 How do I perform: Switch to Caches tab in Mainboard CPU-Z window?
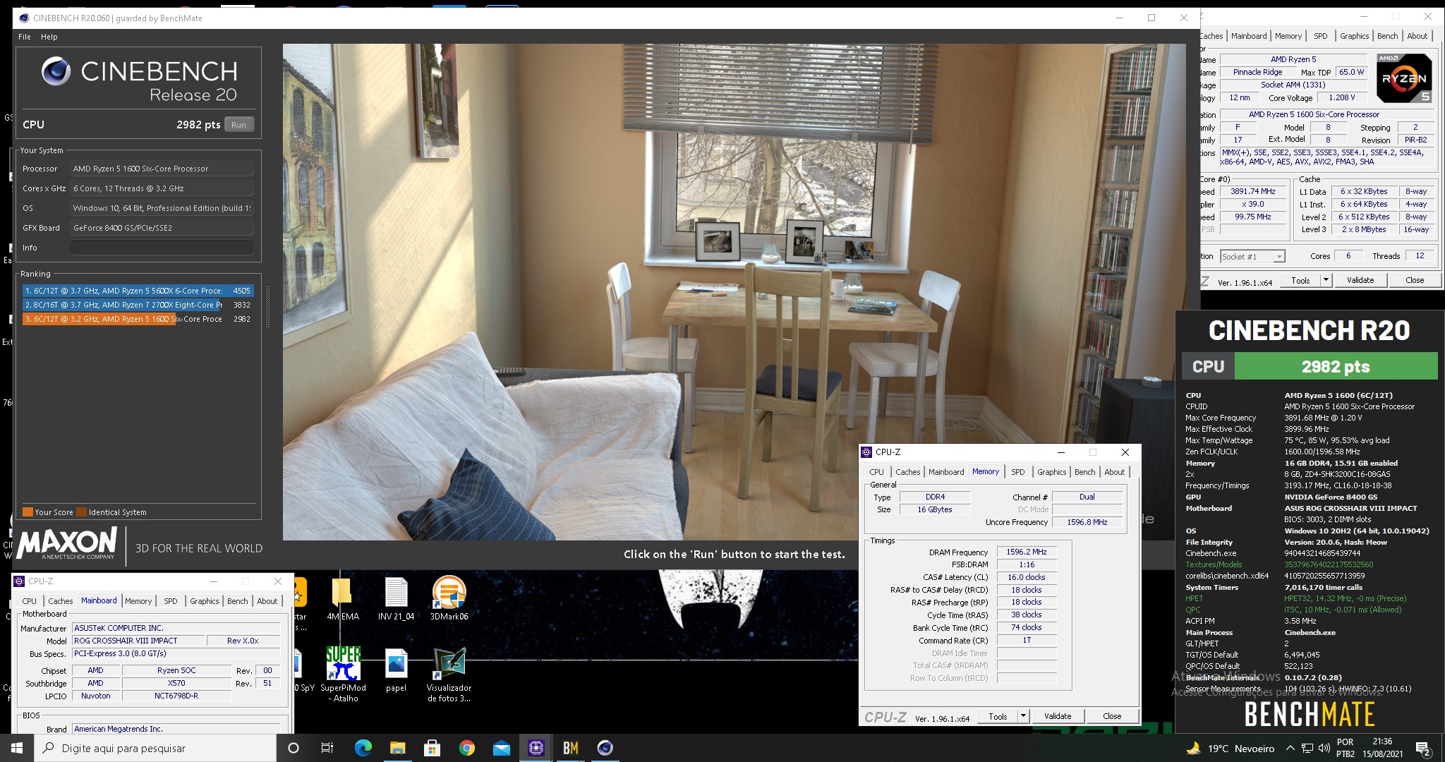(x=60, y=601)
